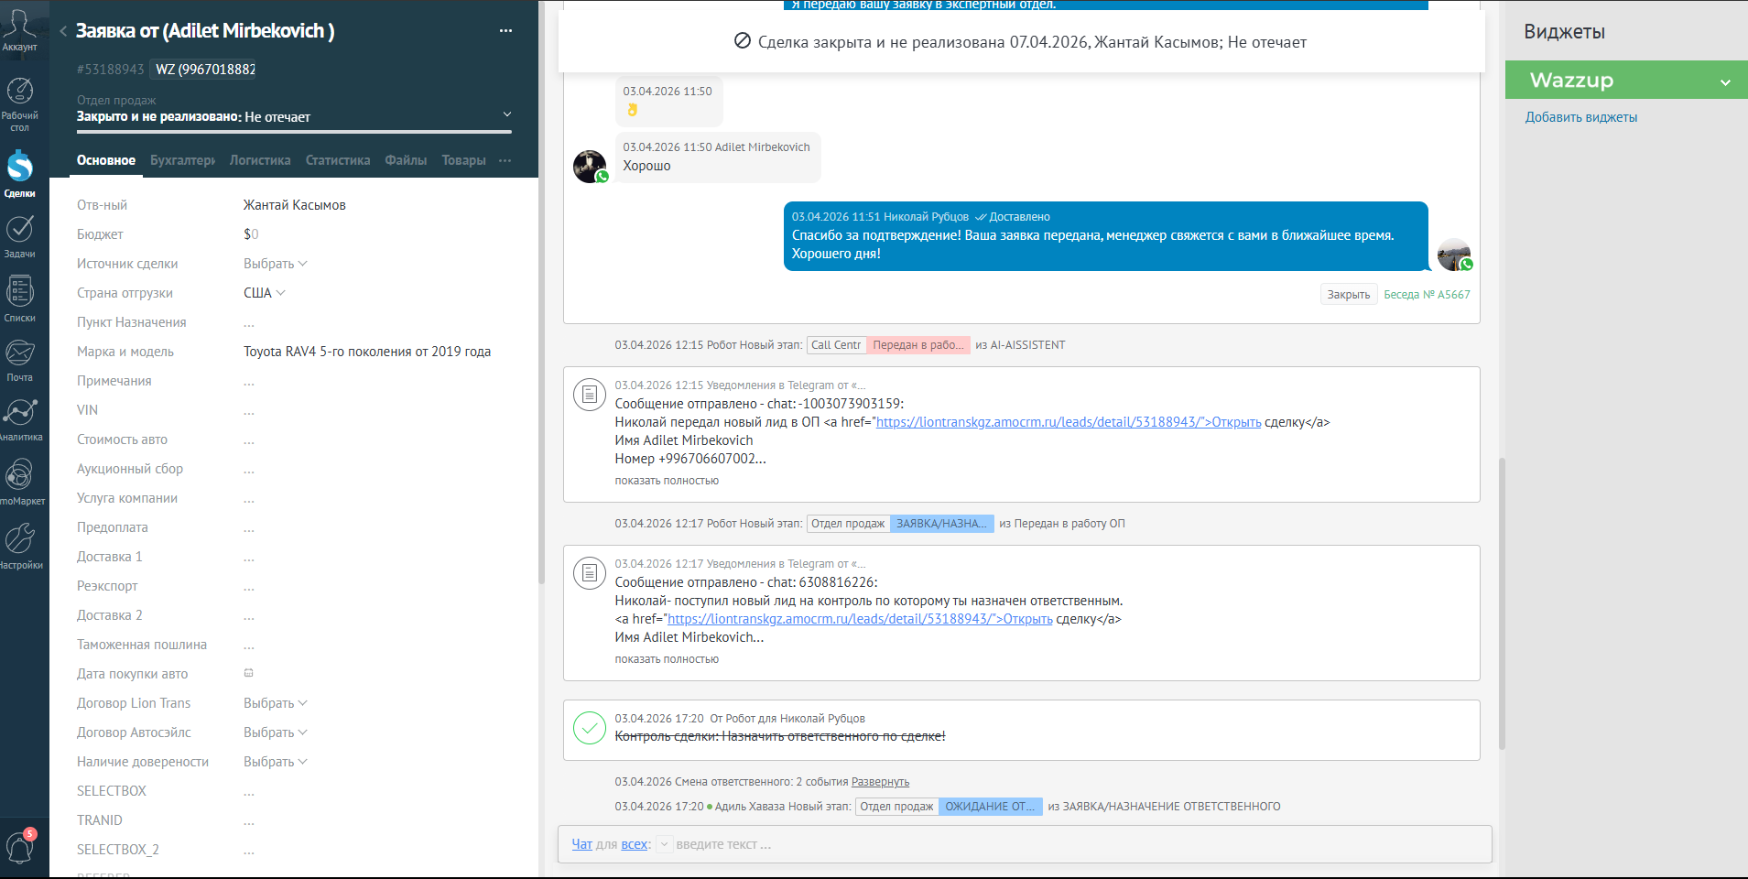Click the Развернуть link for responsible change events
Image resolution: width=1748 pixels, height=879 pixels.
[880, 782]
